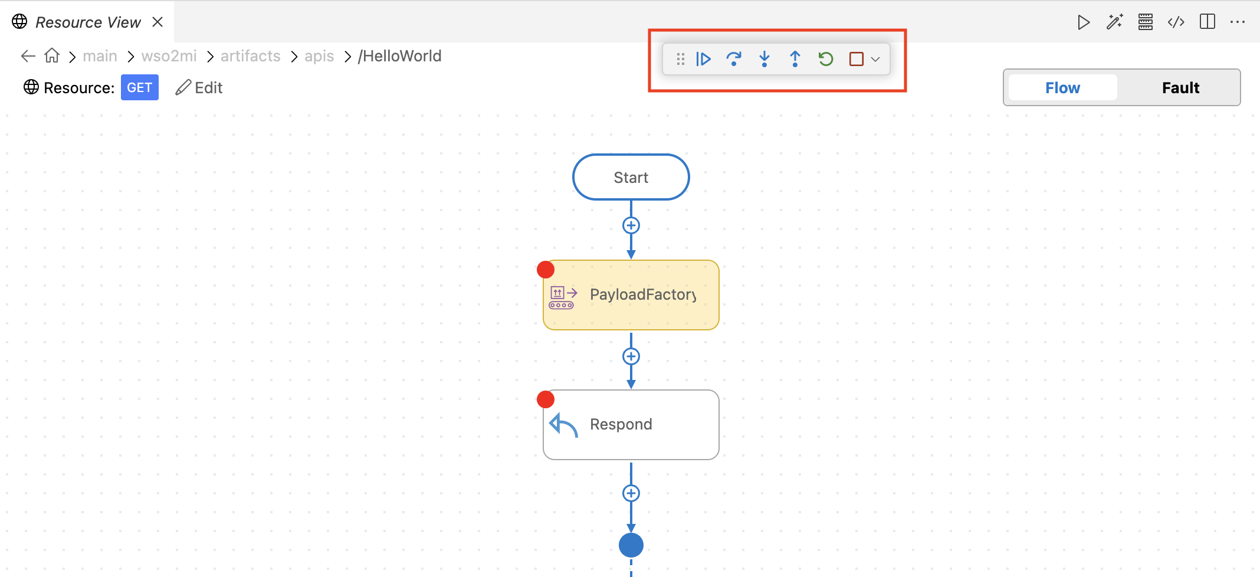This screenshot has height=577, width=1260.
Task: Click the Step Out debug arrow
Action: click(795, 59)
